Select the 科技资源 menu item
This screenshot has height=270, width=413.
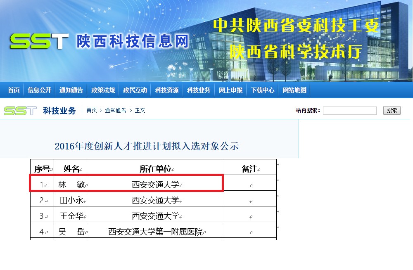coord(167,90)
